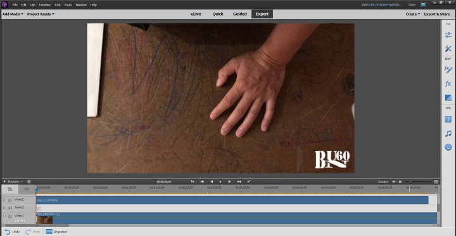Screen dimensions: 456x236
Task: Select the Expert tab
Action: [262, 14]
